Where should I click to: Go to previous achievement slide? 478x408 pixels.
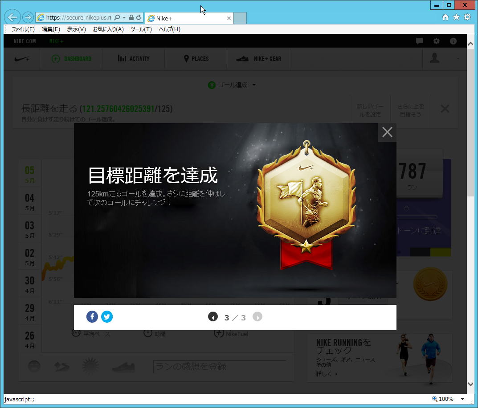pyautogui.click(x=213, y=317)
